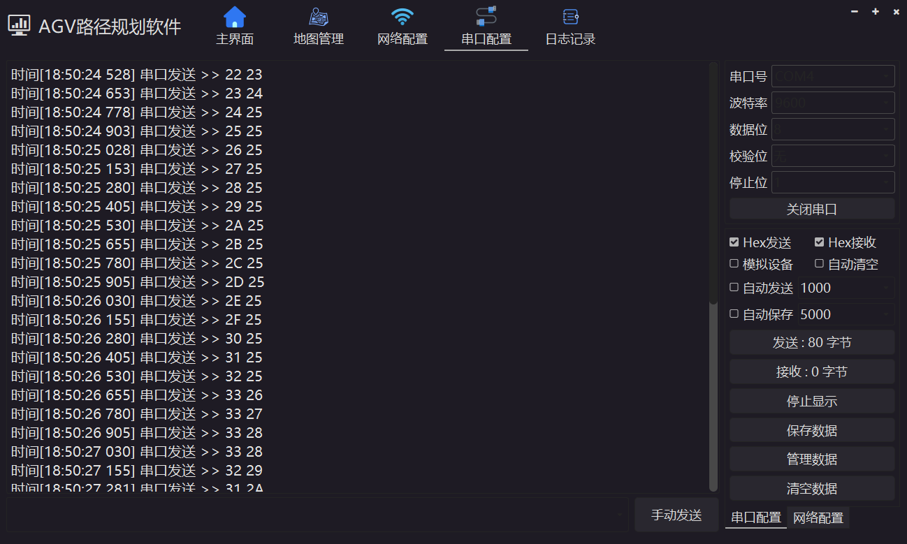Open the 网络配置 network configuration page
907x544 pixels.
pos(402,26)
